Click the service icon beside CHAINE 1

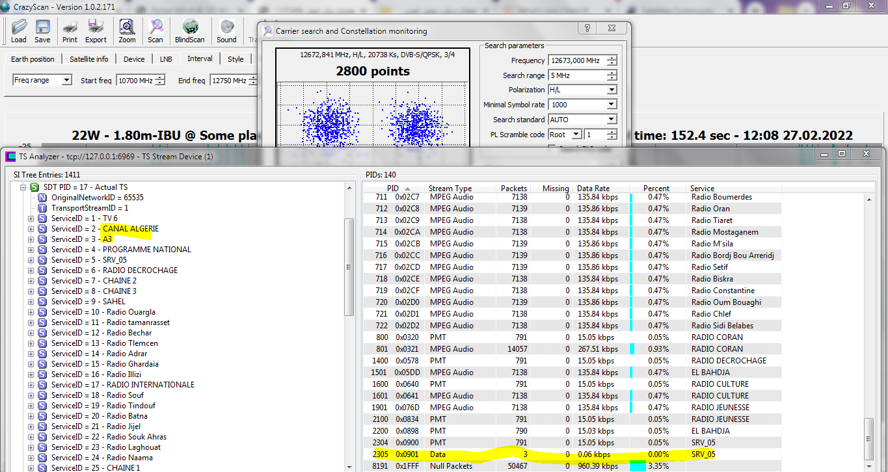(43, 467)
